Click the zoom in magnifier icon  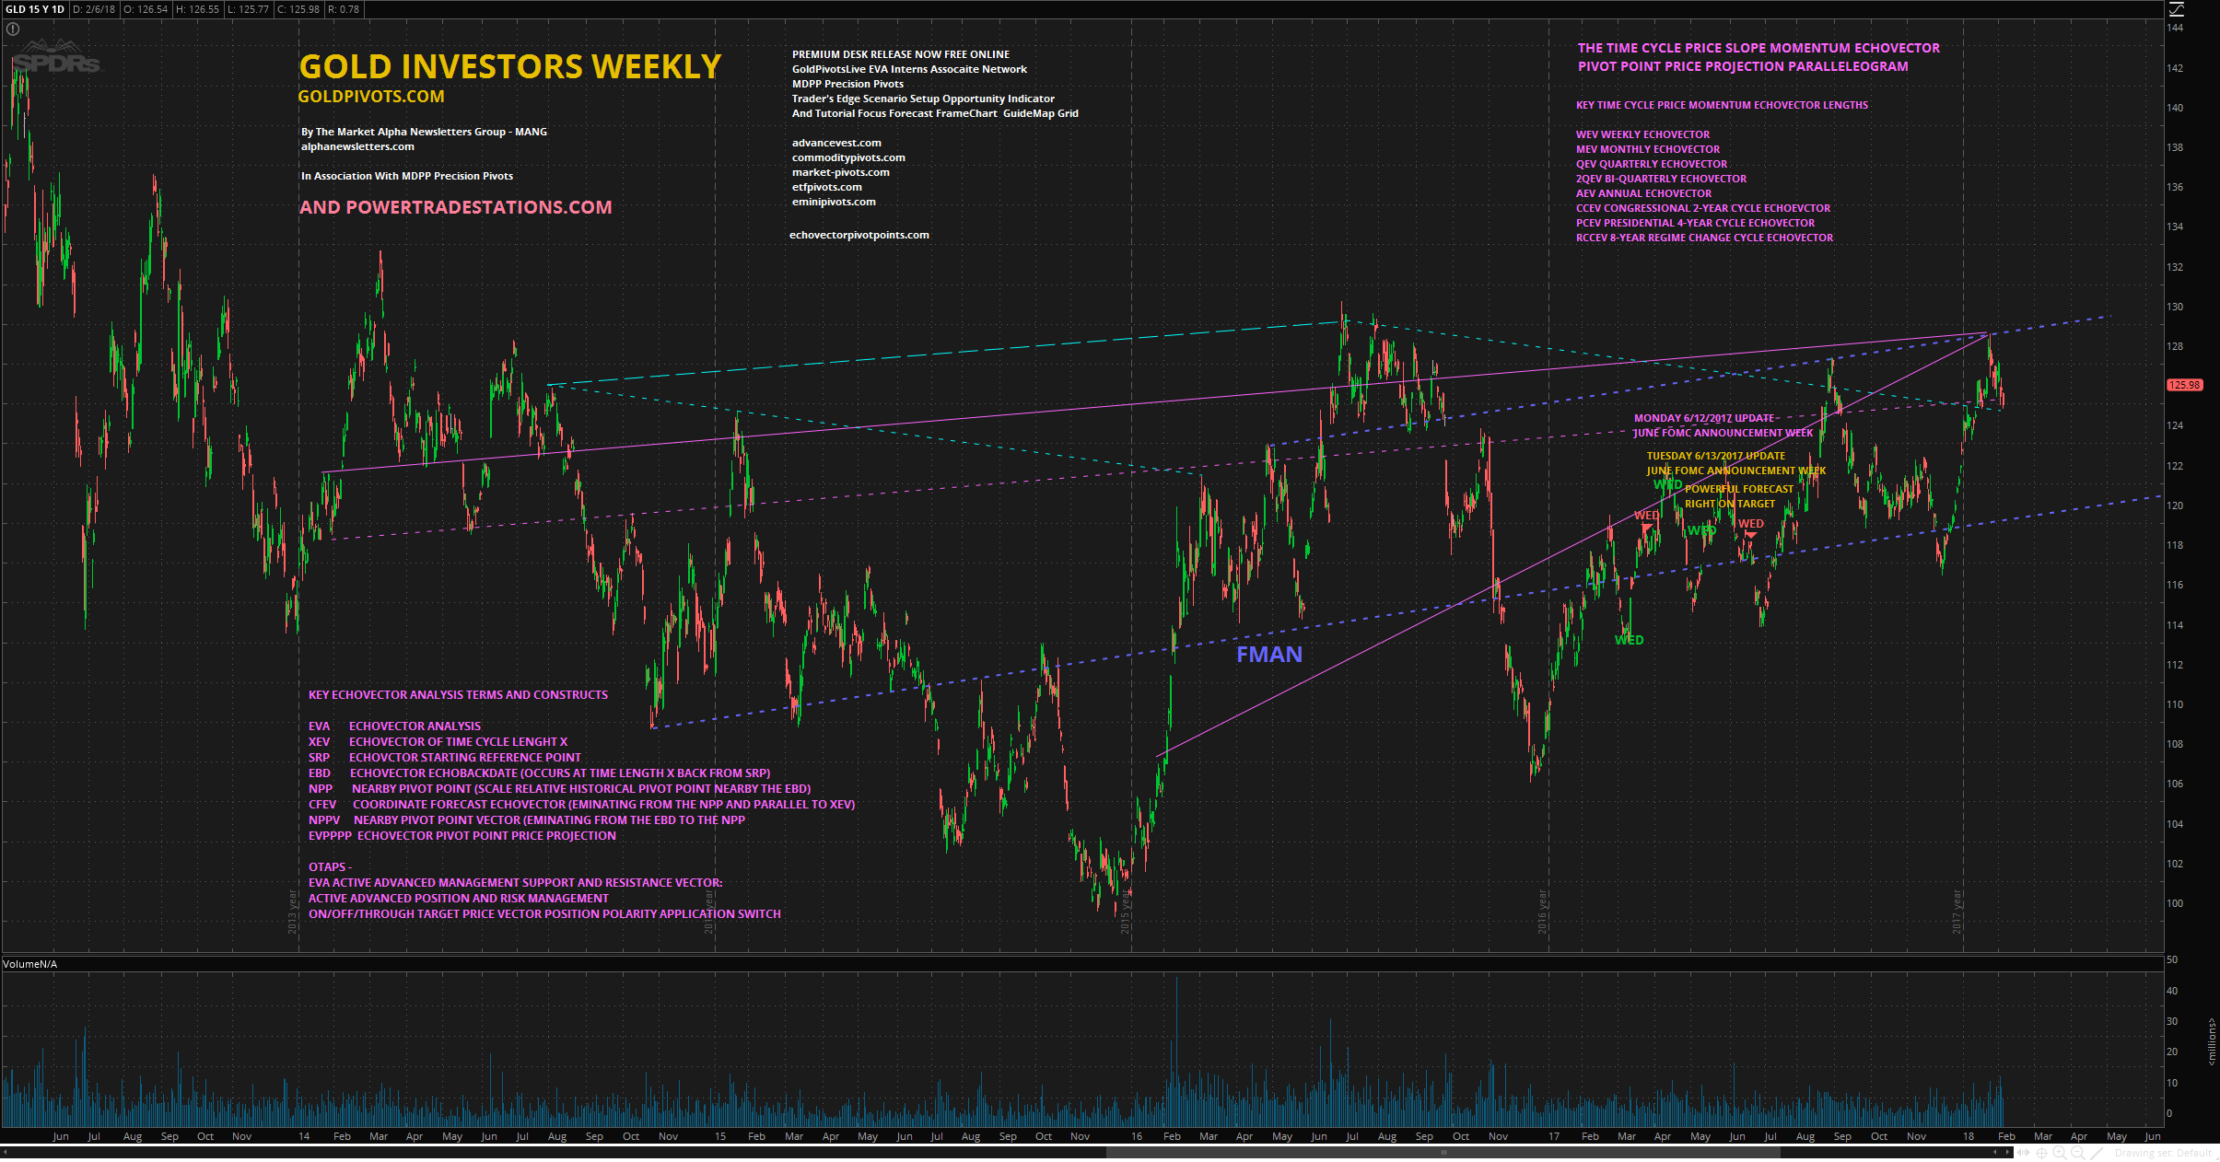[x=2059, y=1152]
